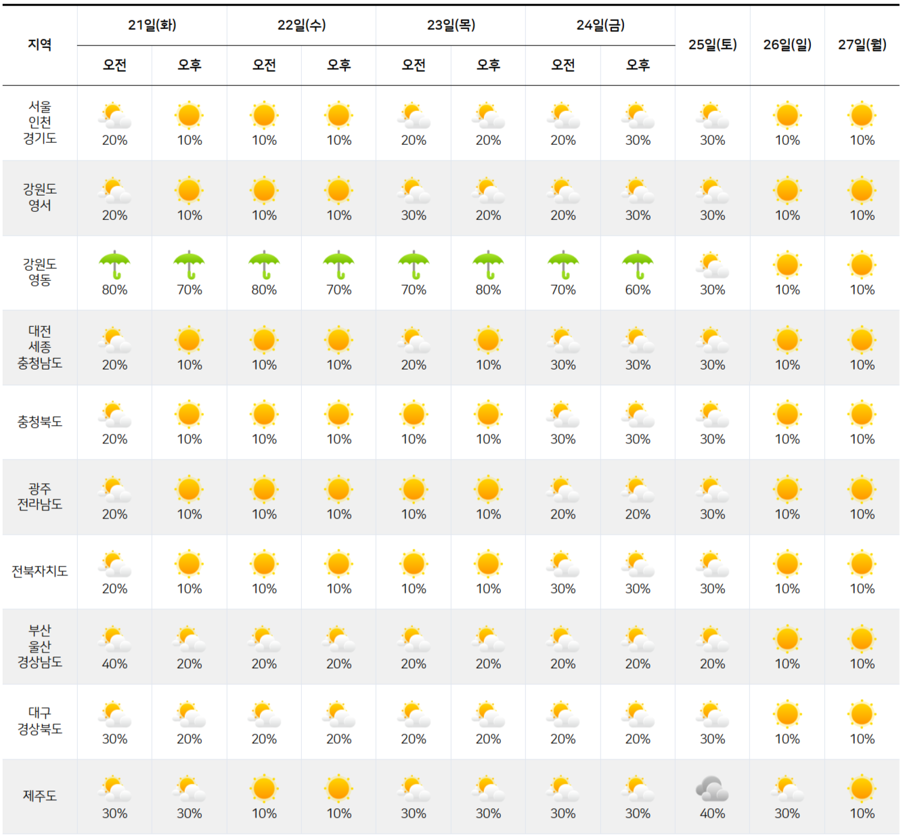Click the sunny icon for 서울 인천 경기도 on 26일(일)
The height and width of the screenshot is (838, 903).
[787, 116]
